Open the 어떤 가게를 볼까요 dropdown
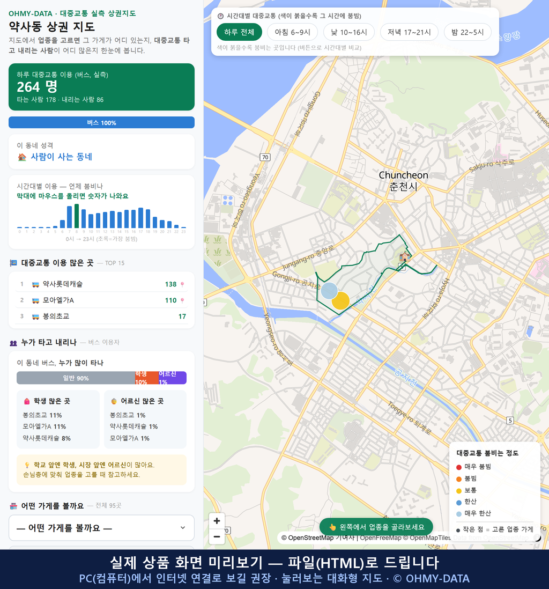The image size is (549, 589). pos(101,528)
